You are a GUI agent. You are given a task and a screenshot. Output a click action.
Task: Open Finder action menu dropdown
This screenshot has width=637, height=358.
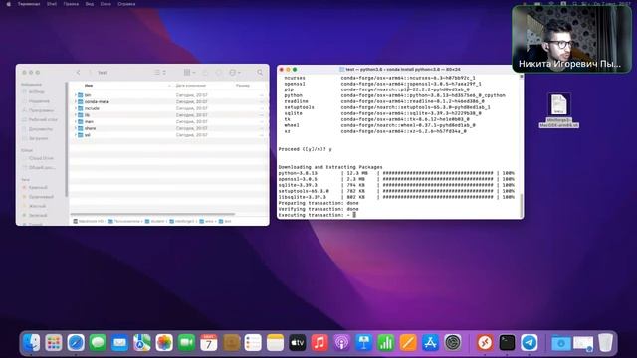(235, 73)
